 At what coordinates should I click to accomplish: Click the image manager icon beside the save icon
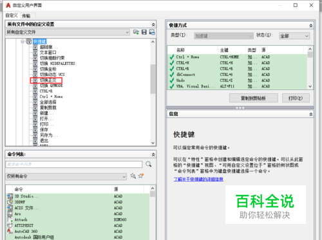tap(152, 32)
